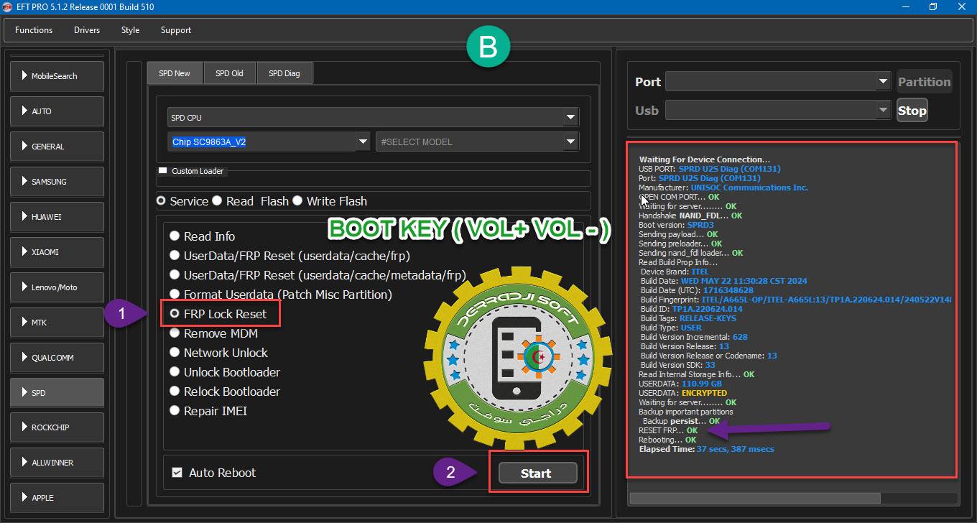The width and height of the screenshot is (977, 523).
Task: Open the XIAOMI sidebar section
Action: pos(57,252)
